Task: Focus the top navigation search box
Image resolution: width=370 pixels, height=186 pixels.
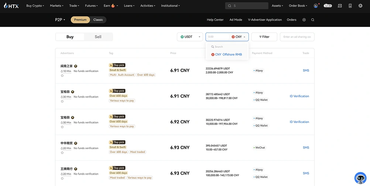Action: click(x=247, y=6)
